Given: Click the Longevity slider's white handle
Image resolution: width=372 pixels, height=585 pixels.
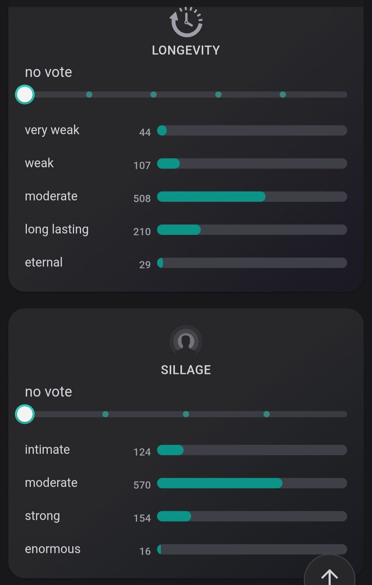Looking at the screenshot, I should click(x=25, y=95).
